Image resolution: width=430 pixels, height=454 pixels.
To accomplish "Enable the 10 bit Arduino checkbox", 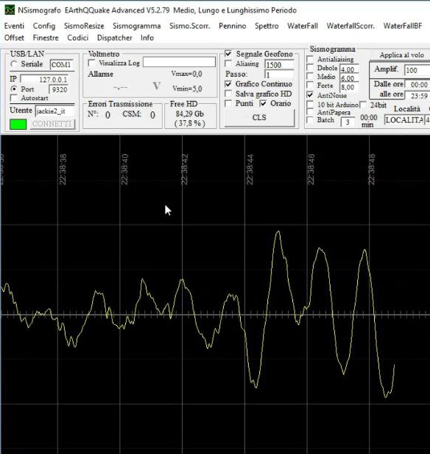I will pos(310,105).
